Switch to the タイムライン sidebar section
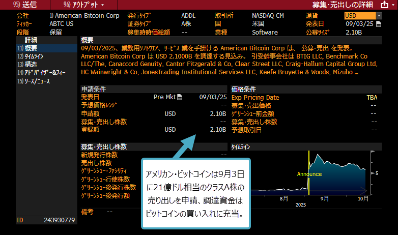This screenshot has height=235, width=398. 34,56
